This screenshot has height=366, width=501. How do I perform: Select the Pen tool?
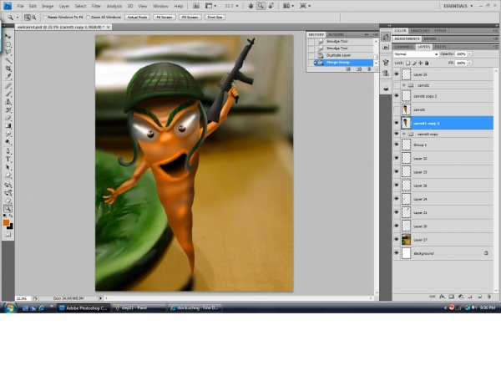point(8,151)
